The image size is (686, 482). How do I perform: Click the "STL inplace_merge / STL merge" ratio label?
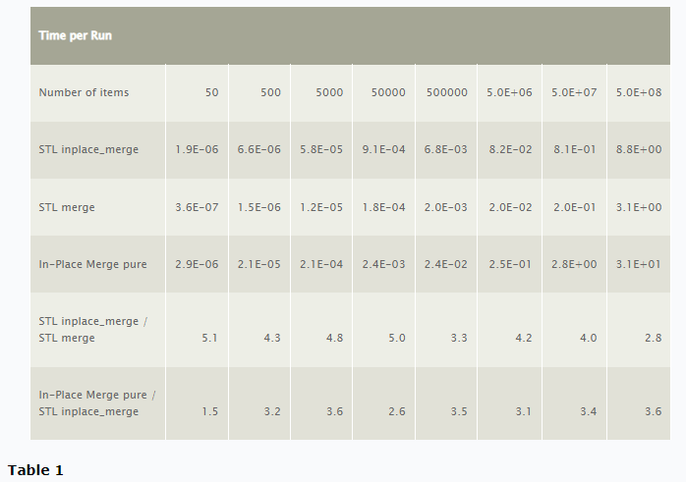point(96,329)
